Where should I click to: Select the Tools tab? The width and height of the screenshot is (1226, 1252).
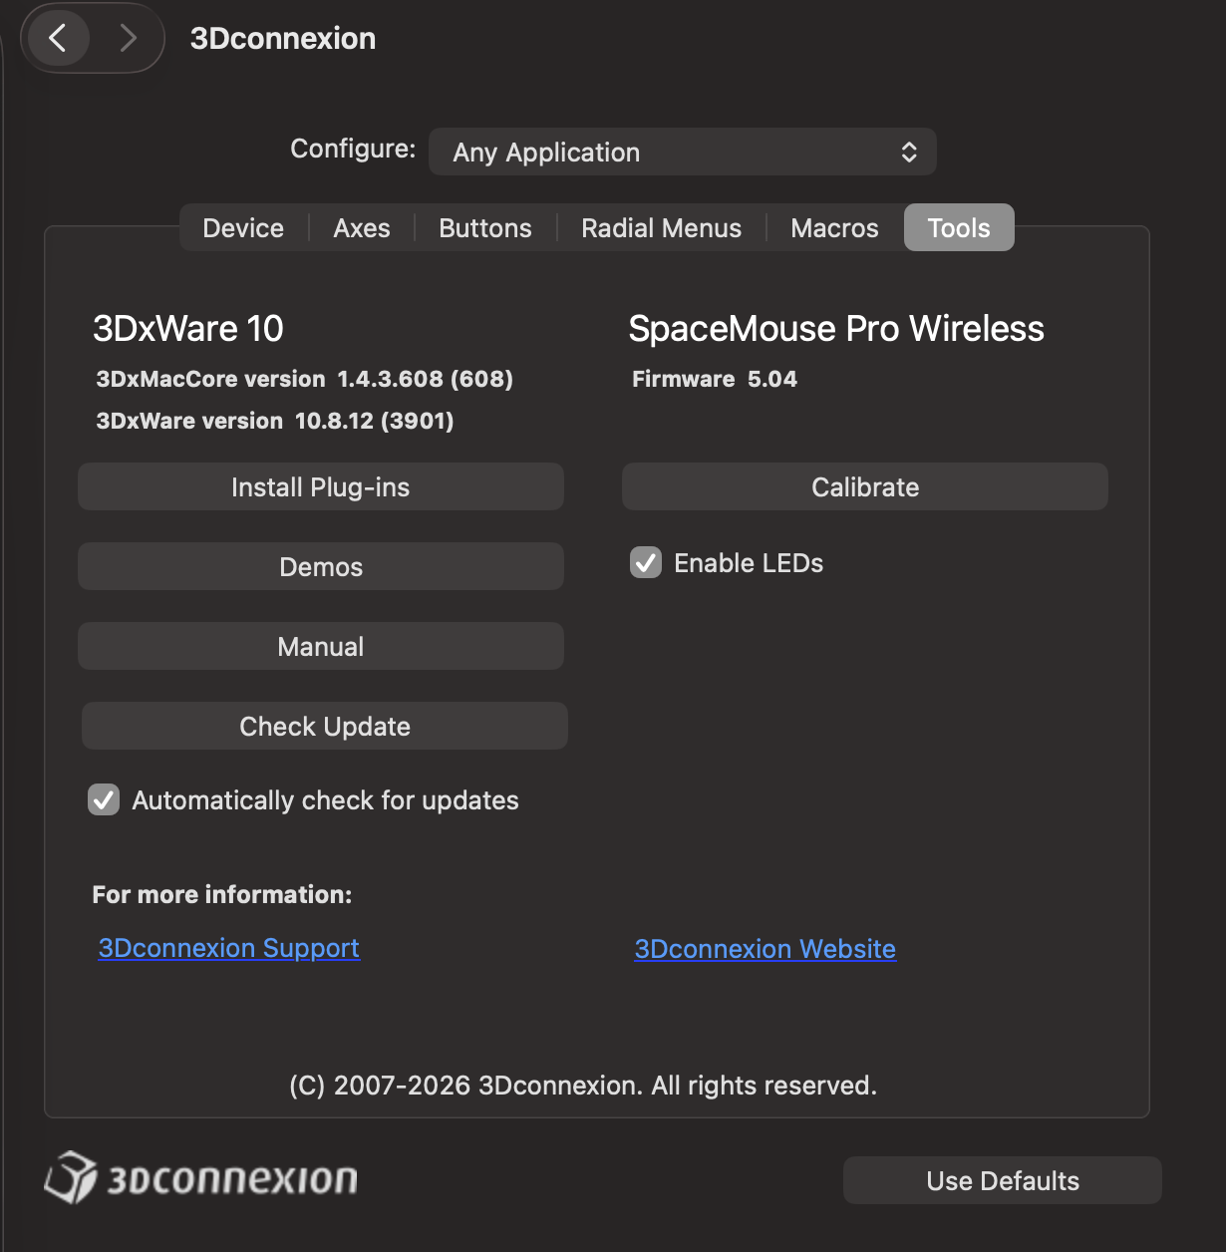pos(959,228)
